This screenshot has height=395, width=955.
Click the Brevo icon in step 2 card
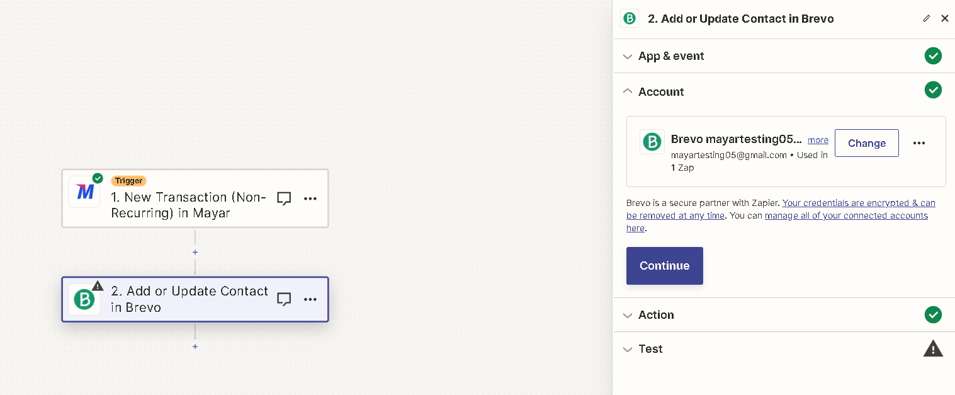click(x=84, y=299)
